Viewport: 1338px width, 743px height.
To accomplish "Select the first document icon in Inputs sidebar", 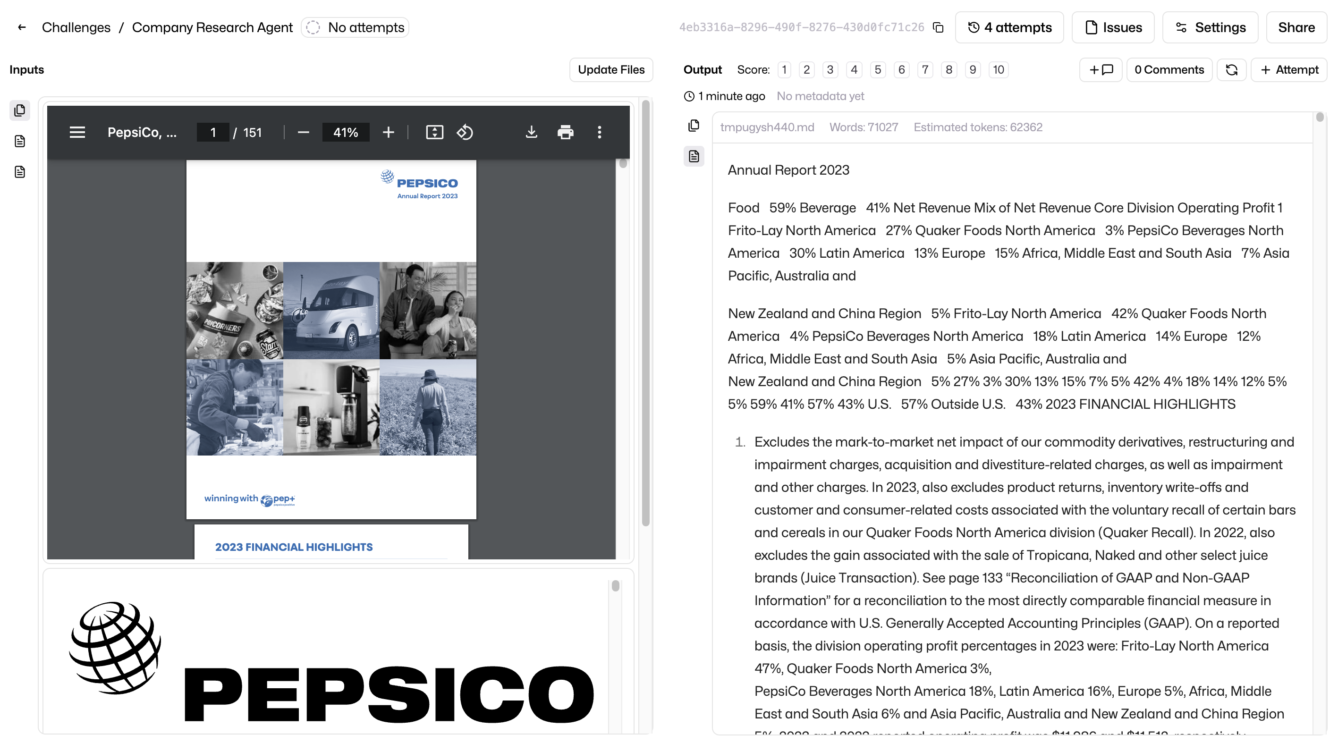I will click(20, 141).
